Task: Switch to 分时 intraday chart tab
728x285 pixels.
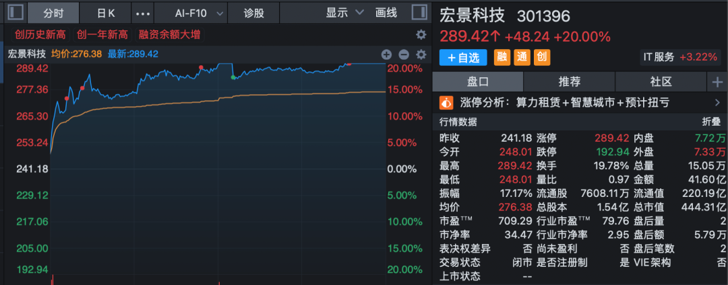Action: coord(53,13)
